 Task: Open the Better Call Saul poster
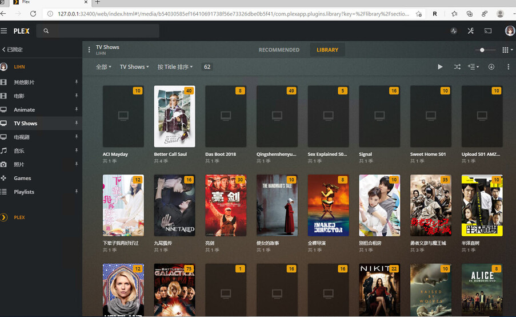click(x=174, y=116)
